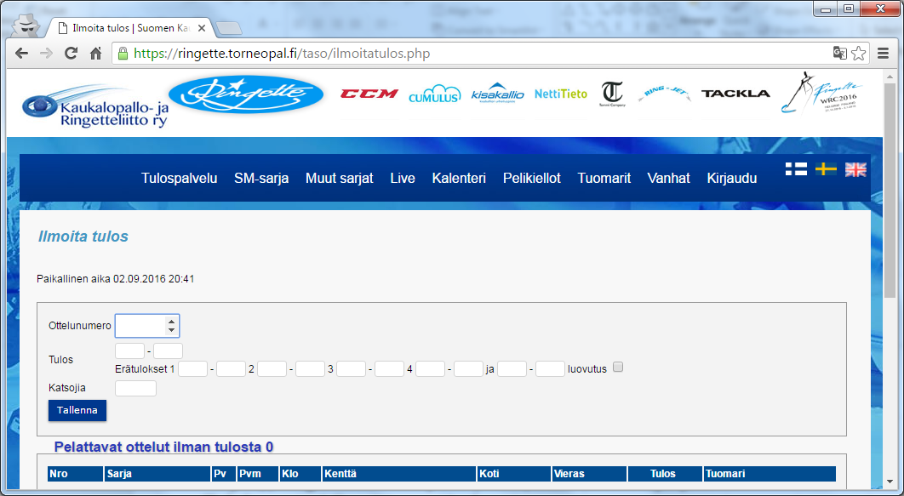This screenshot has height=496, width=904.
Task: Open the browser home page
Action: [95, 54]
